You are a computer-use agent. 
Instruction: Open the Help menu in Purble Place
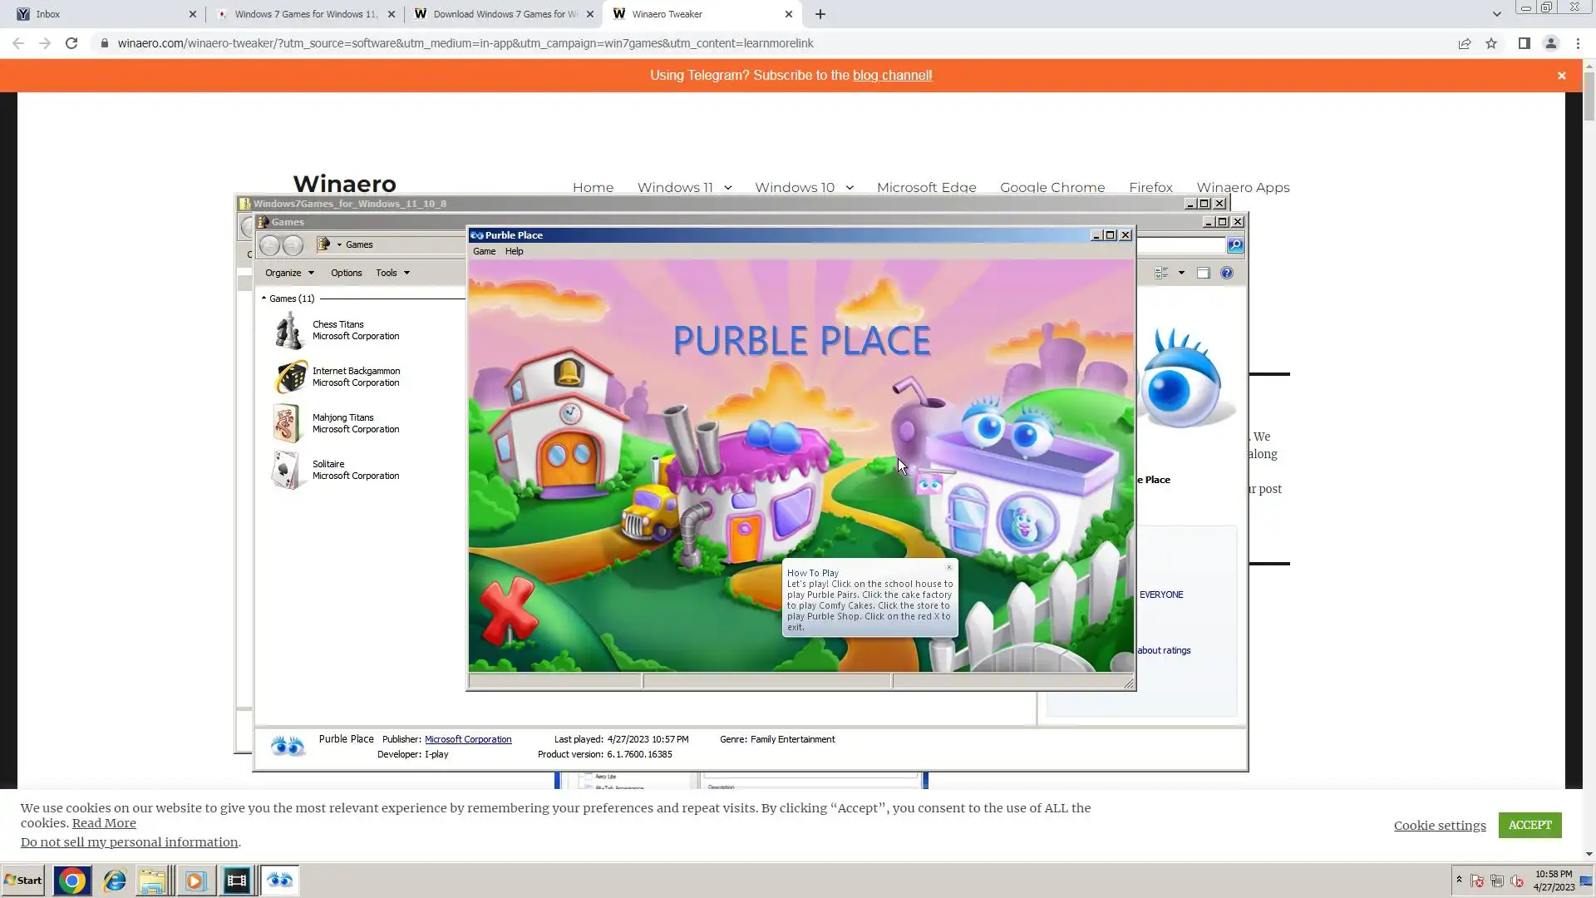point(514,251)
